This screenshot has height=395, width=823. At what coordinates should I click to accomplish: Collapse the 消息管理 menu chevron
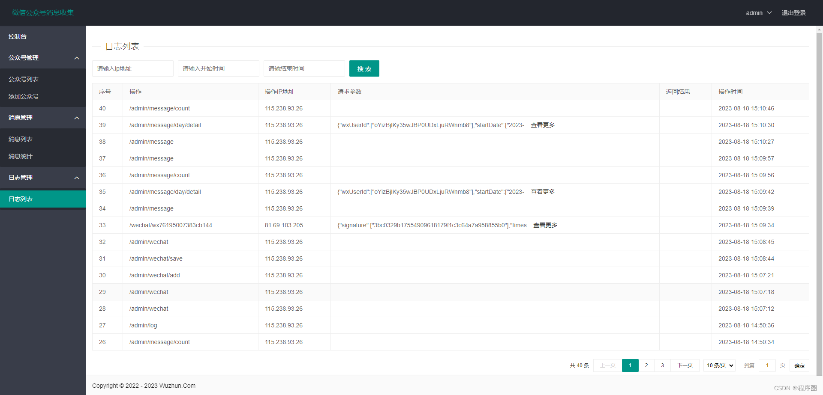(77, 118)
